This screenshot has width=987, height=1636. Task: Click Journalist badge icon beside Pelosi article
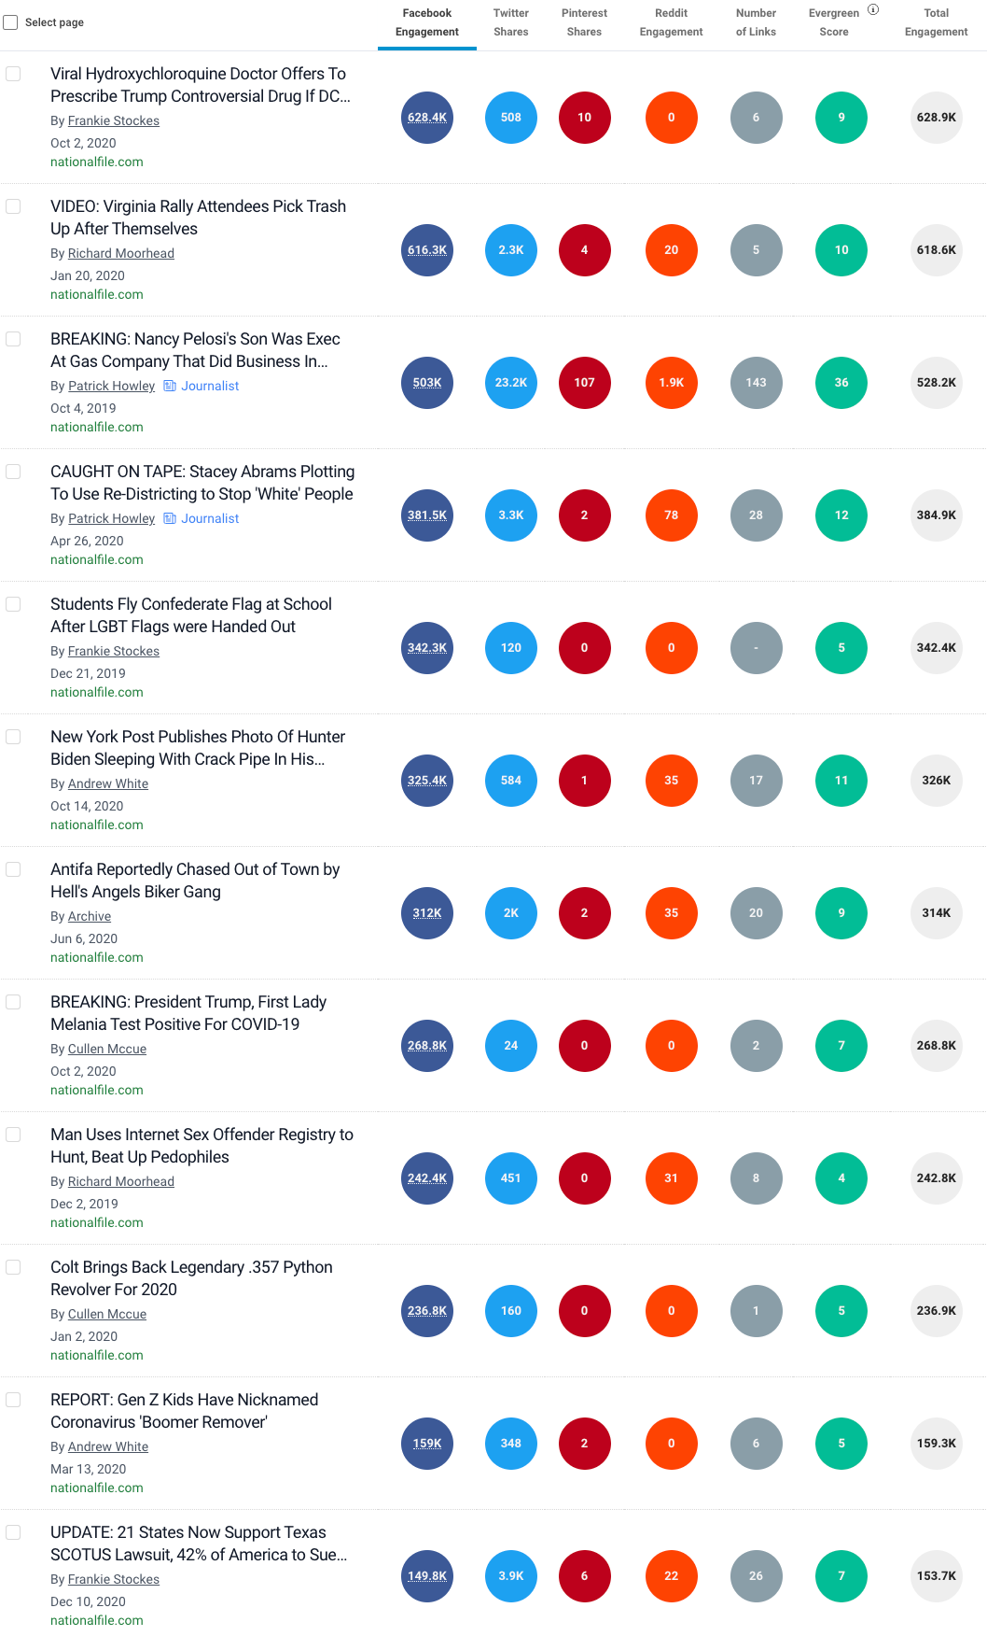tap(170, 386)
